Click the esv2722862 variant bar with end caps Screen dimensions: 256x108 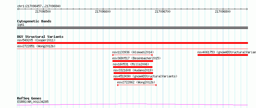pyautogui.click(x=137, y=85)
